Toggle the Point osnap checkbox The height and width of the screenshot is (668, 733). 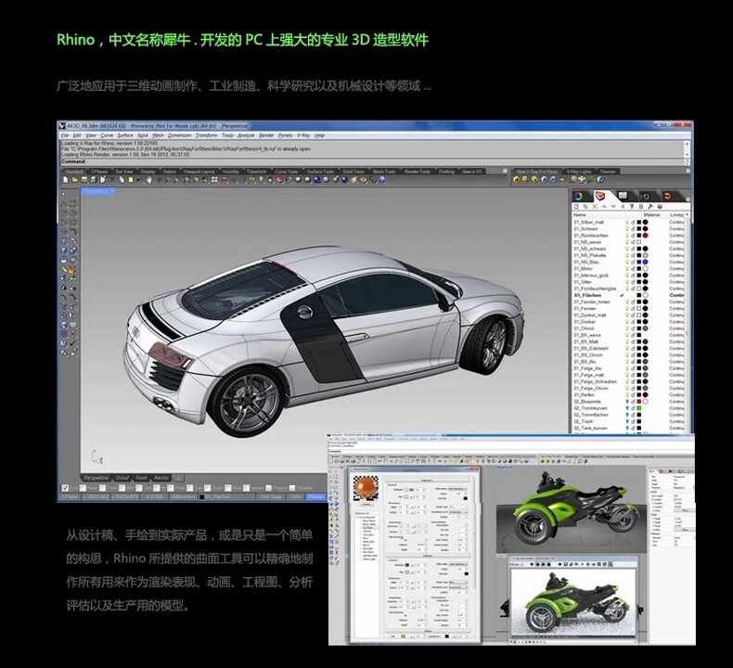point(102,488)
